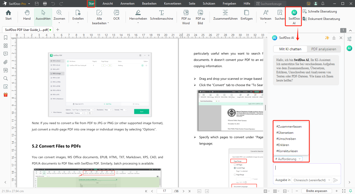
Task: Click the Breite anpassen fit-width button
Action: click(316, 191)
